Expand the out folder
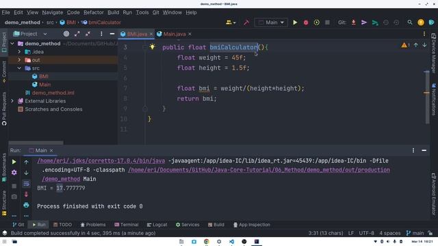The image size is (438, 246). (19, 59)
